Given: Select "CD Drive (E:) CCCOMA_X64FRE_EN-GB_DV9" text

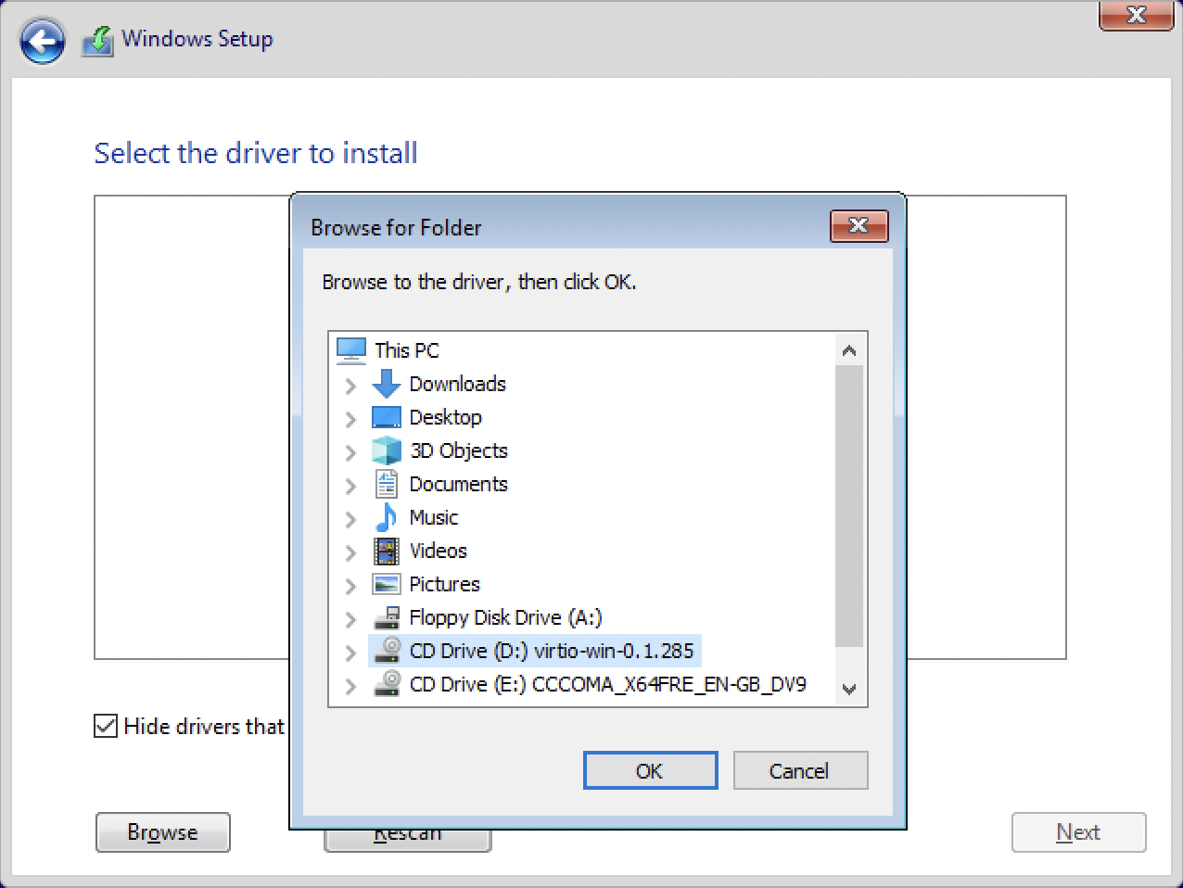Looking at the screenshot, I should point(608,684).
